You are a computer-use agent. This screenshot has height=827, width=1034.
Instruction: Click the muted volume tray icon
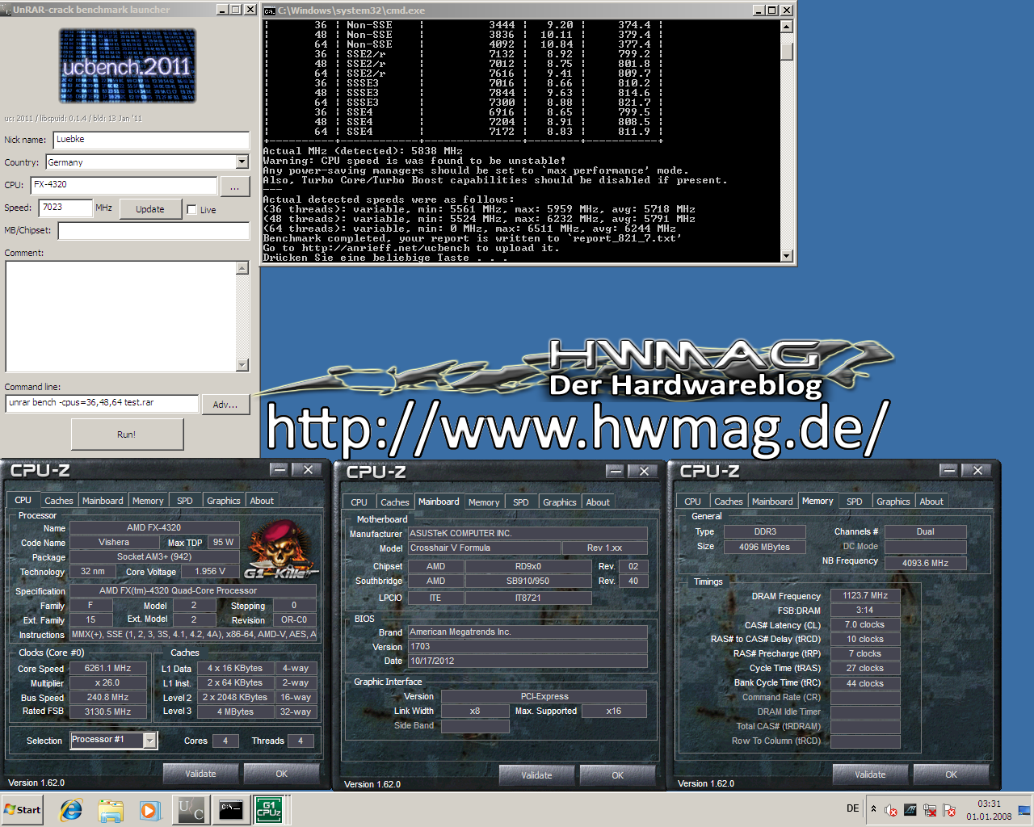click(x=891, y=810)
